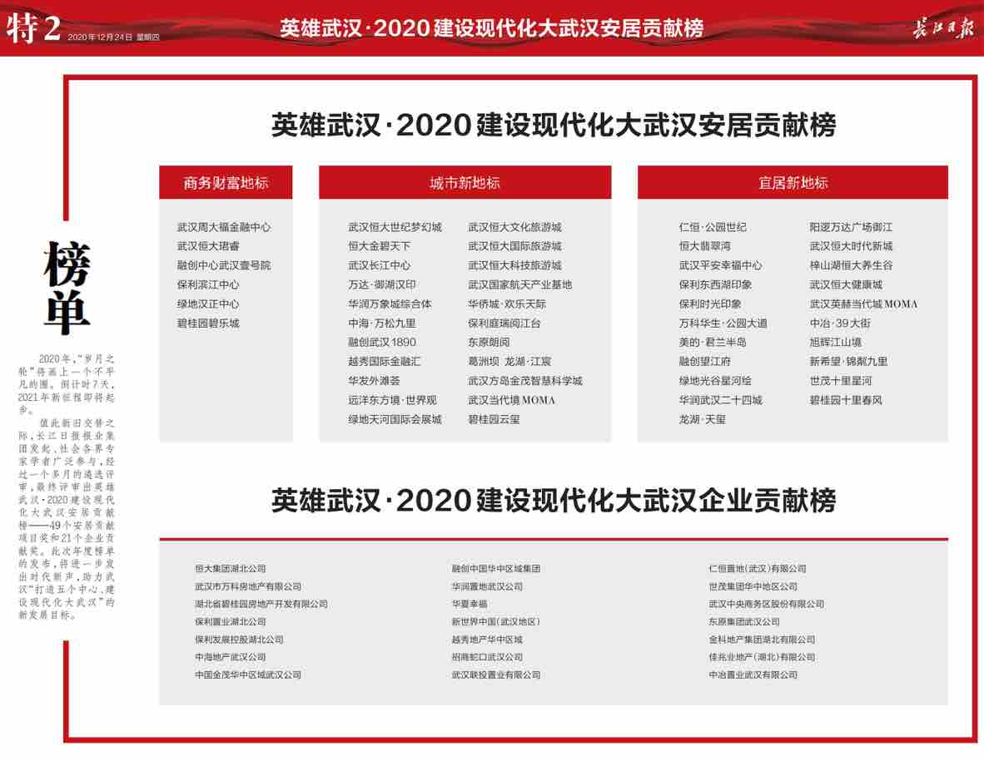
Task: Select the 商务财富地标 category header
Action: point(226,183)
